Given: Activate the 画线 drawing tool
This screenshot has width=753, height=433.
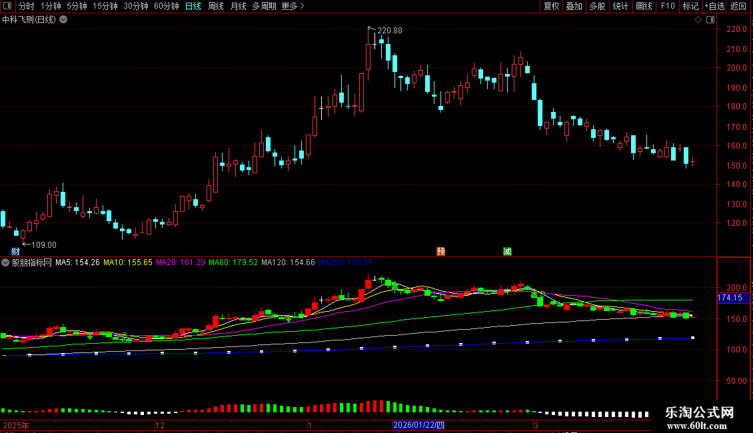Looking at the screenshot, I should [644, 6].
